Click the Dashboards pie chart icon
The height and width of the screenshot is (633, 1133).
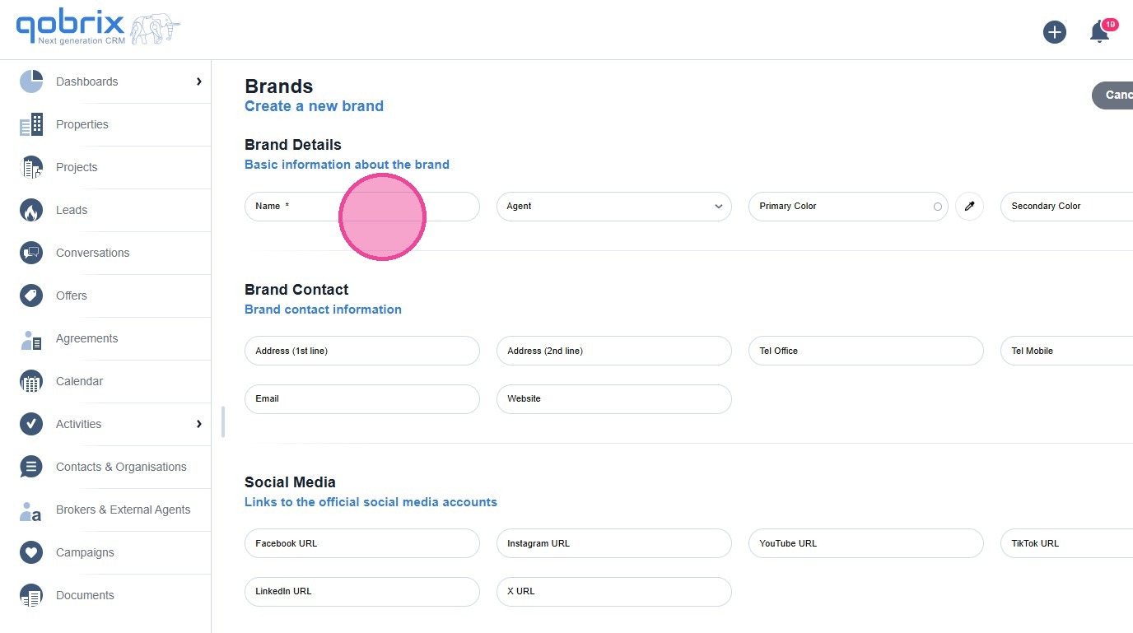tap(31, 81)
